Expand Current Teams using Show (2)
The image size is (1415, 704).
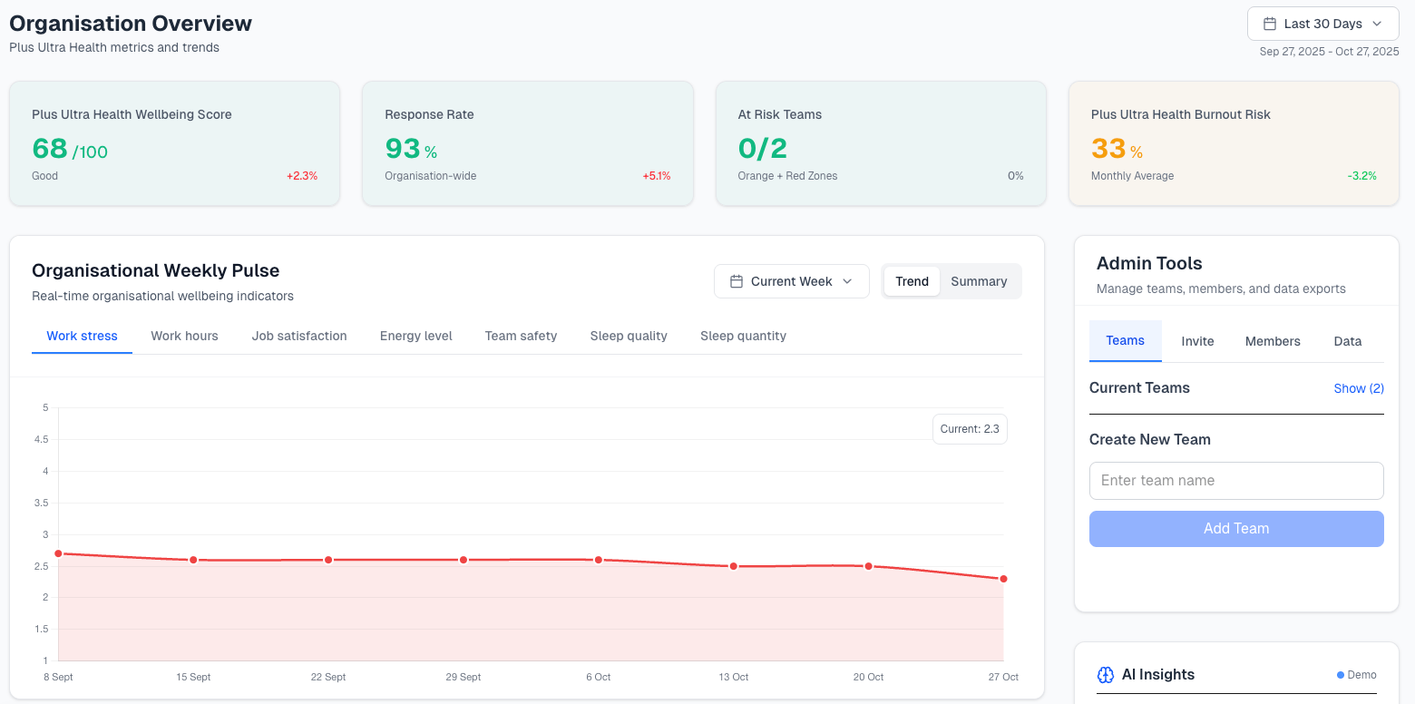point(1358,387)
